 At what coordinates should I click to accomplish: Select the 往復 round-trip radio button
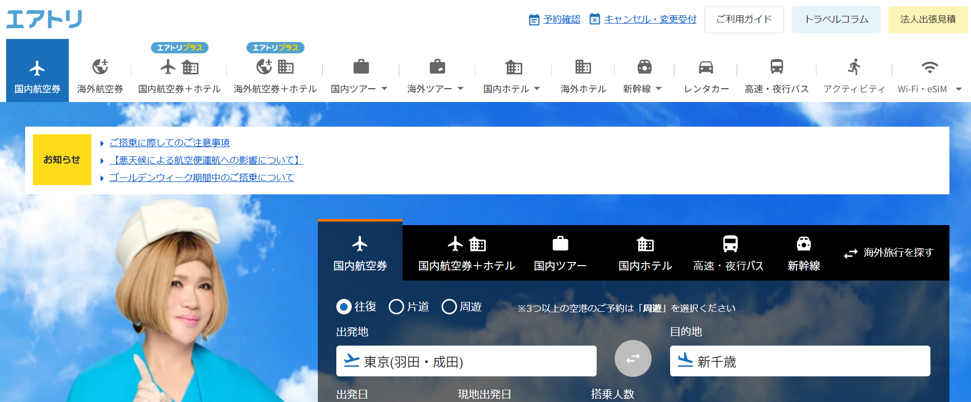pyautogui.click(x=344, y=307)
